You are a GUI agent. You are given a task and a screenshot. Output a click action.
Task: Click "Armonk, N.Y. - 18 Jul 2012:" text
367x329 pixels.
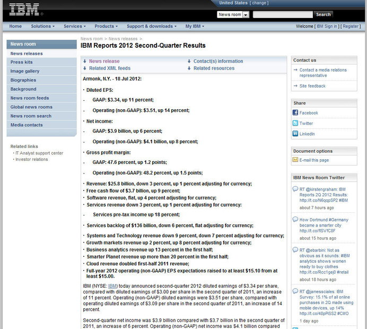coord(112,79)
